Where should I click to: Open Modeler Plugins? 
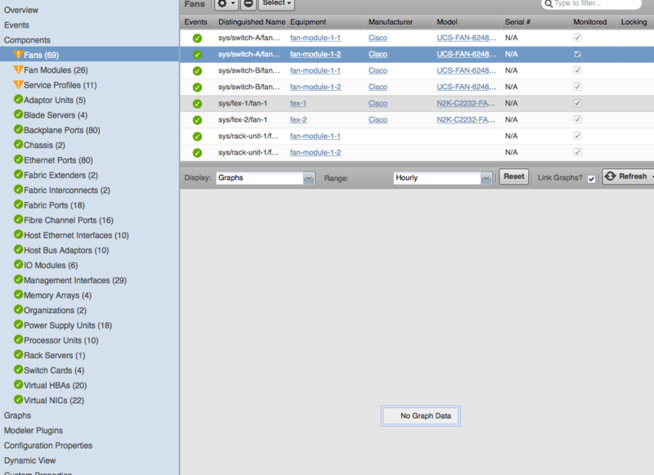tap(34, 430)
